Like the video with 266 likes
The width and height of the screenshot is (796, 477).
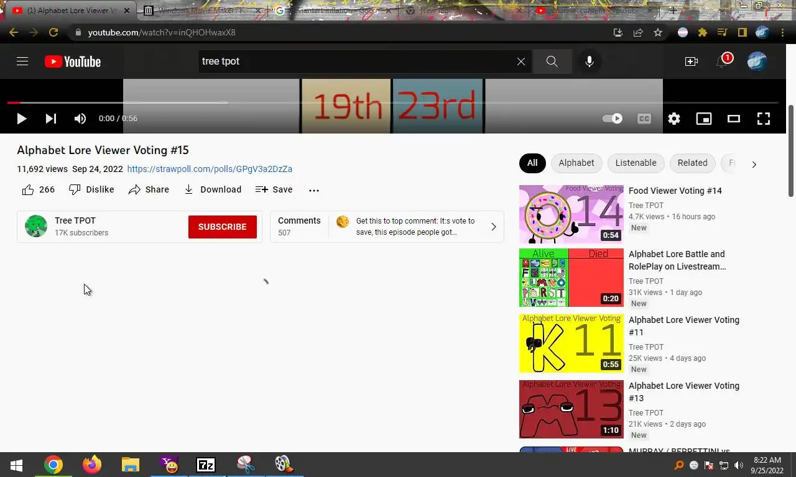coord(39,189)
